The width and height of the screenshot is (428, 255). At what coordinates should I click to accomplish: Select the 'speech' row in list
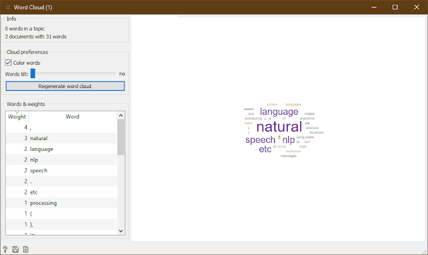pos(62,170)
